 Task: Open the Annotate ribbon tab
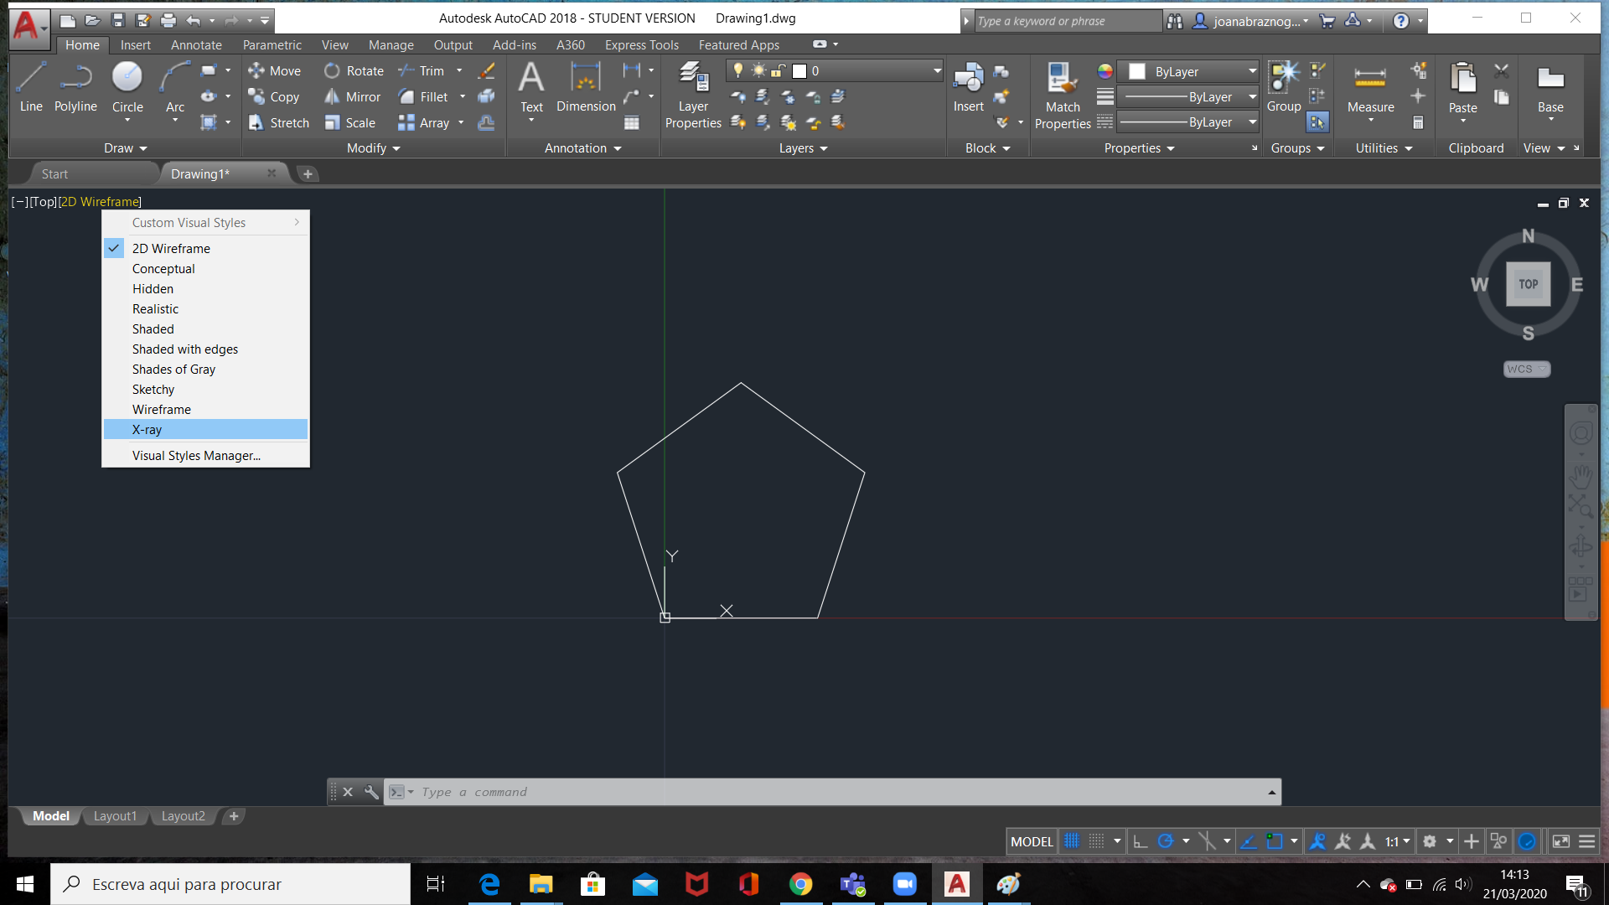pyautogui.click(x=196, y=45)
